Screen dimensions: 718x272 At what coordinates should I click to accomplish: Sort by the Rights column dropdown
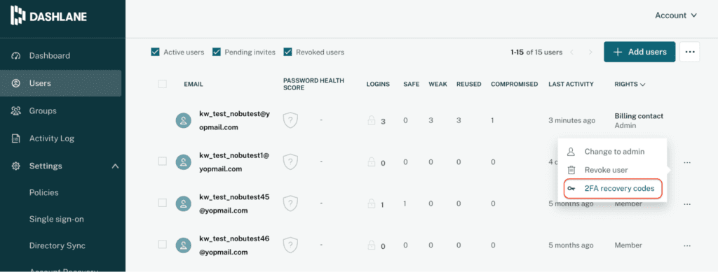630,85
